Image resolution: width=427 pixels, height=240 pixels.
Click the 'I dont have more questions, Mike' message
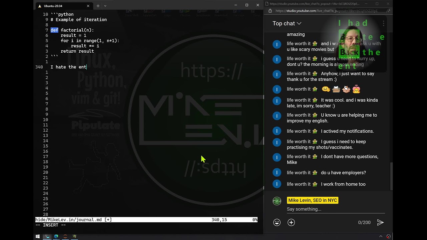point(333,159)
